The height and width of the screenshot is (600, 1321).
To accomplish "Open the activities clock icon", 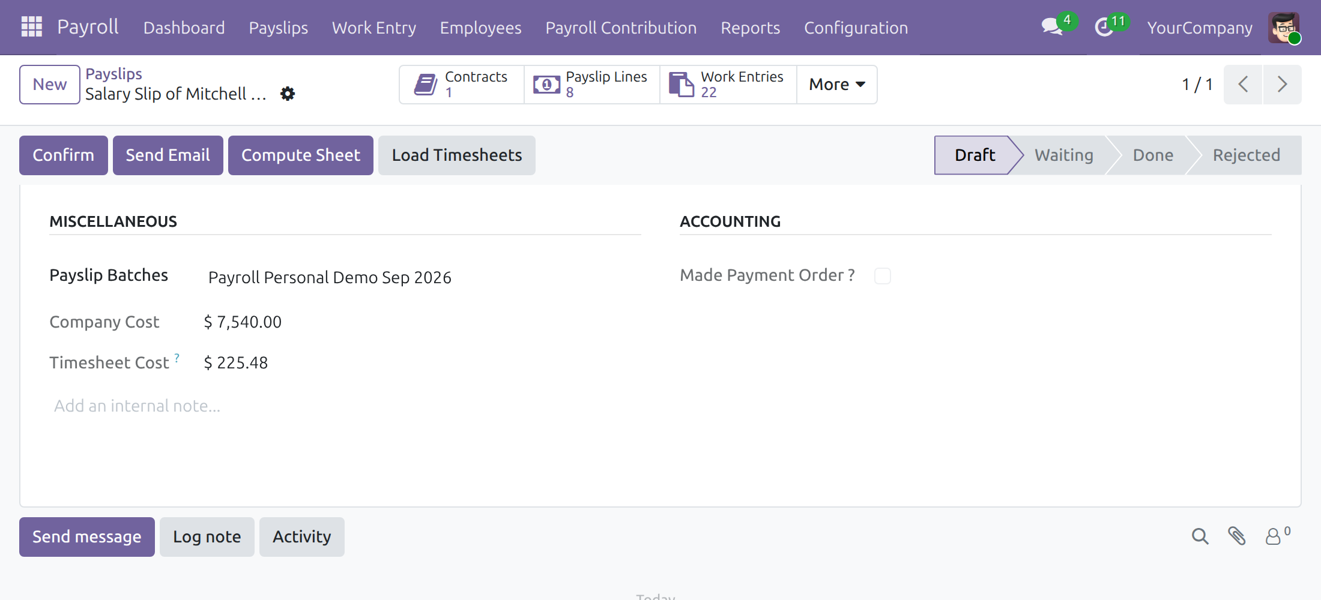I will (1104, 27).
